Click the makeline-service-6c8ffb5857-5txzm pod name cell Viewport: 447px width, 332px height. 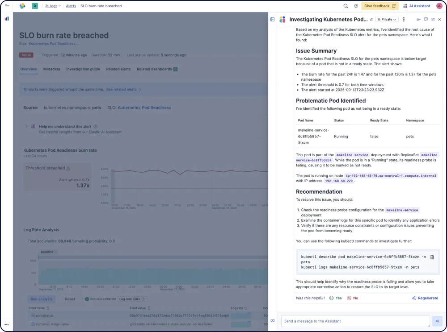tap(313, 136)
